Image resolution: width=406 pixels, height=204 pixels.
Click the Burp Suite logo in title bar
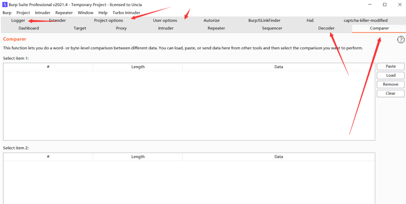tap(5, 4)
